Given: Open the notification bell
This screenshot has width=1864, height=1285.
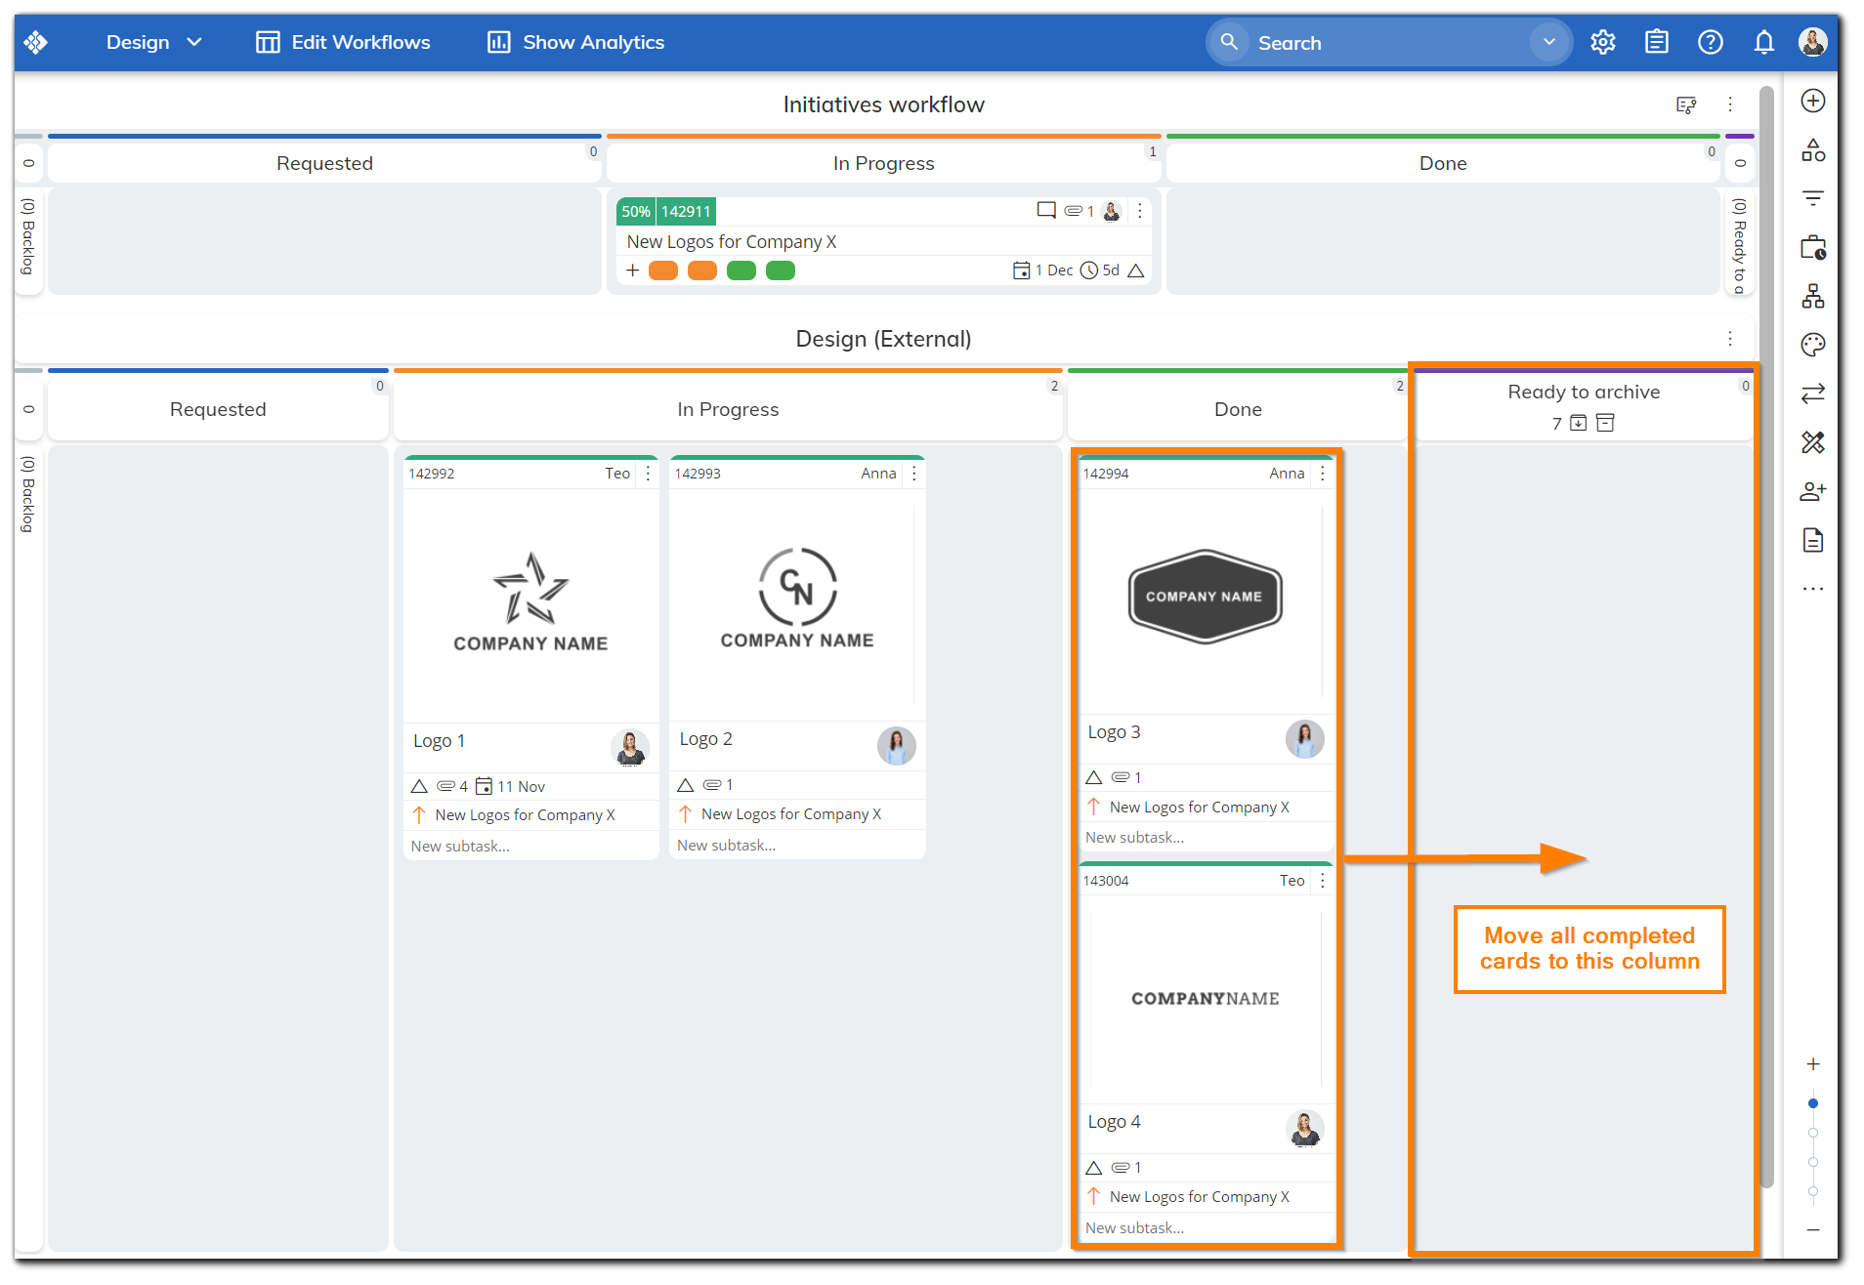Looking at the screenshot, I should coord(1763,42).
